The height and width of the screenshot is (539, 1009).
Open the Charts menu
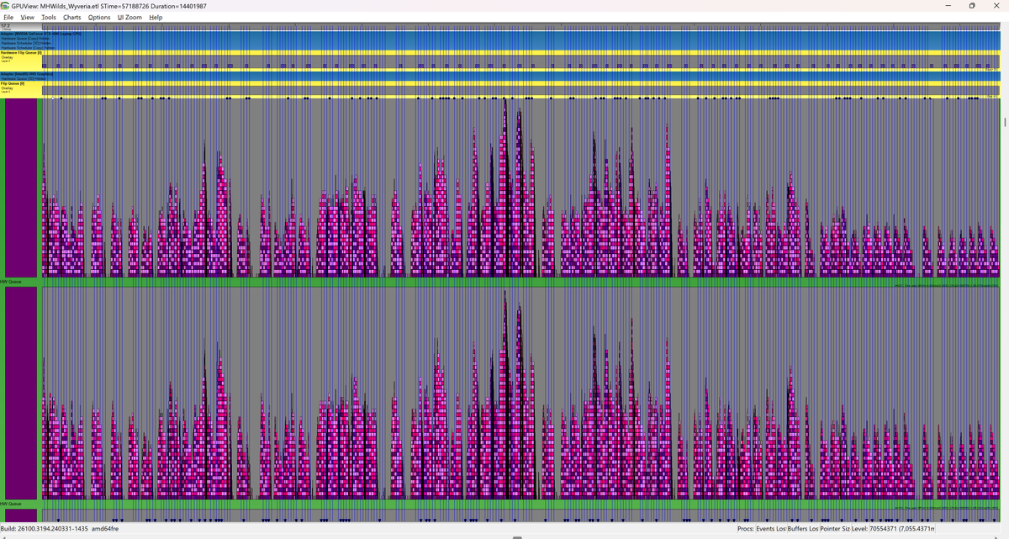pos(72,17)
